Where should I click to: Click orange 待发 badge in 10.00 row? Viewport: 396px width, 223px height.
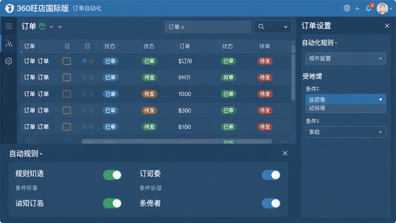pos(149,94)
